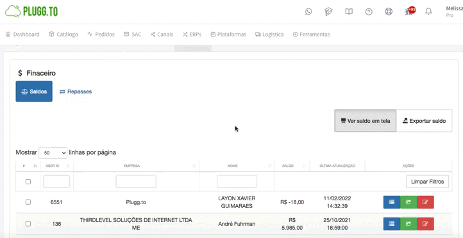Click date 25/10/2021 18:59:00

coord(337,224)
